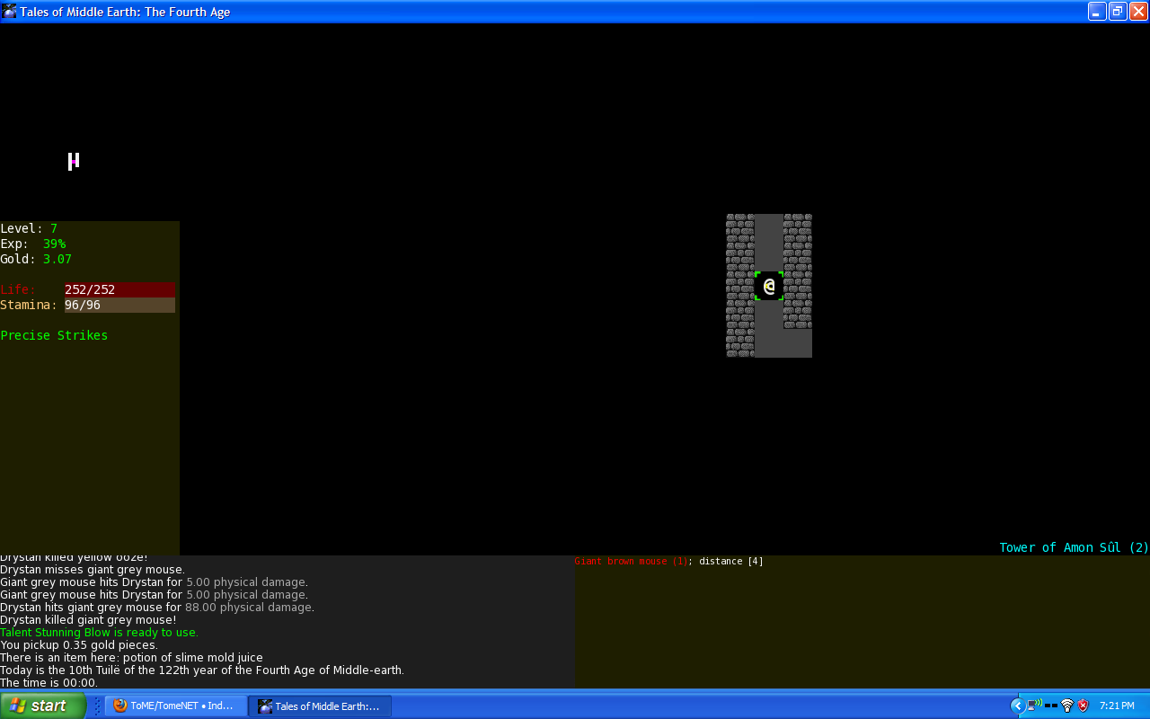The height and width of the screenshot is (719, 1150).
Task: Click 'Talent Stunning Blow is ready' message
Action: (99, 632)
